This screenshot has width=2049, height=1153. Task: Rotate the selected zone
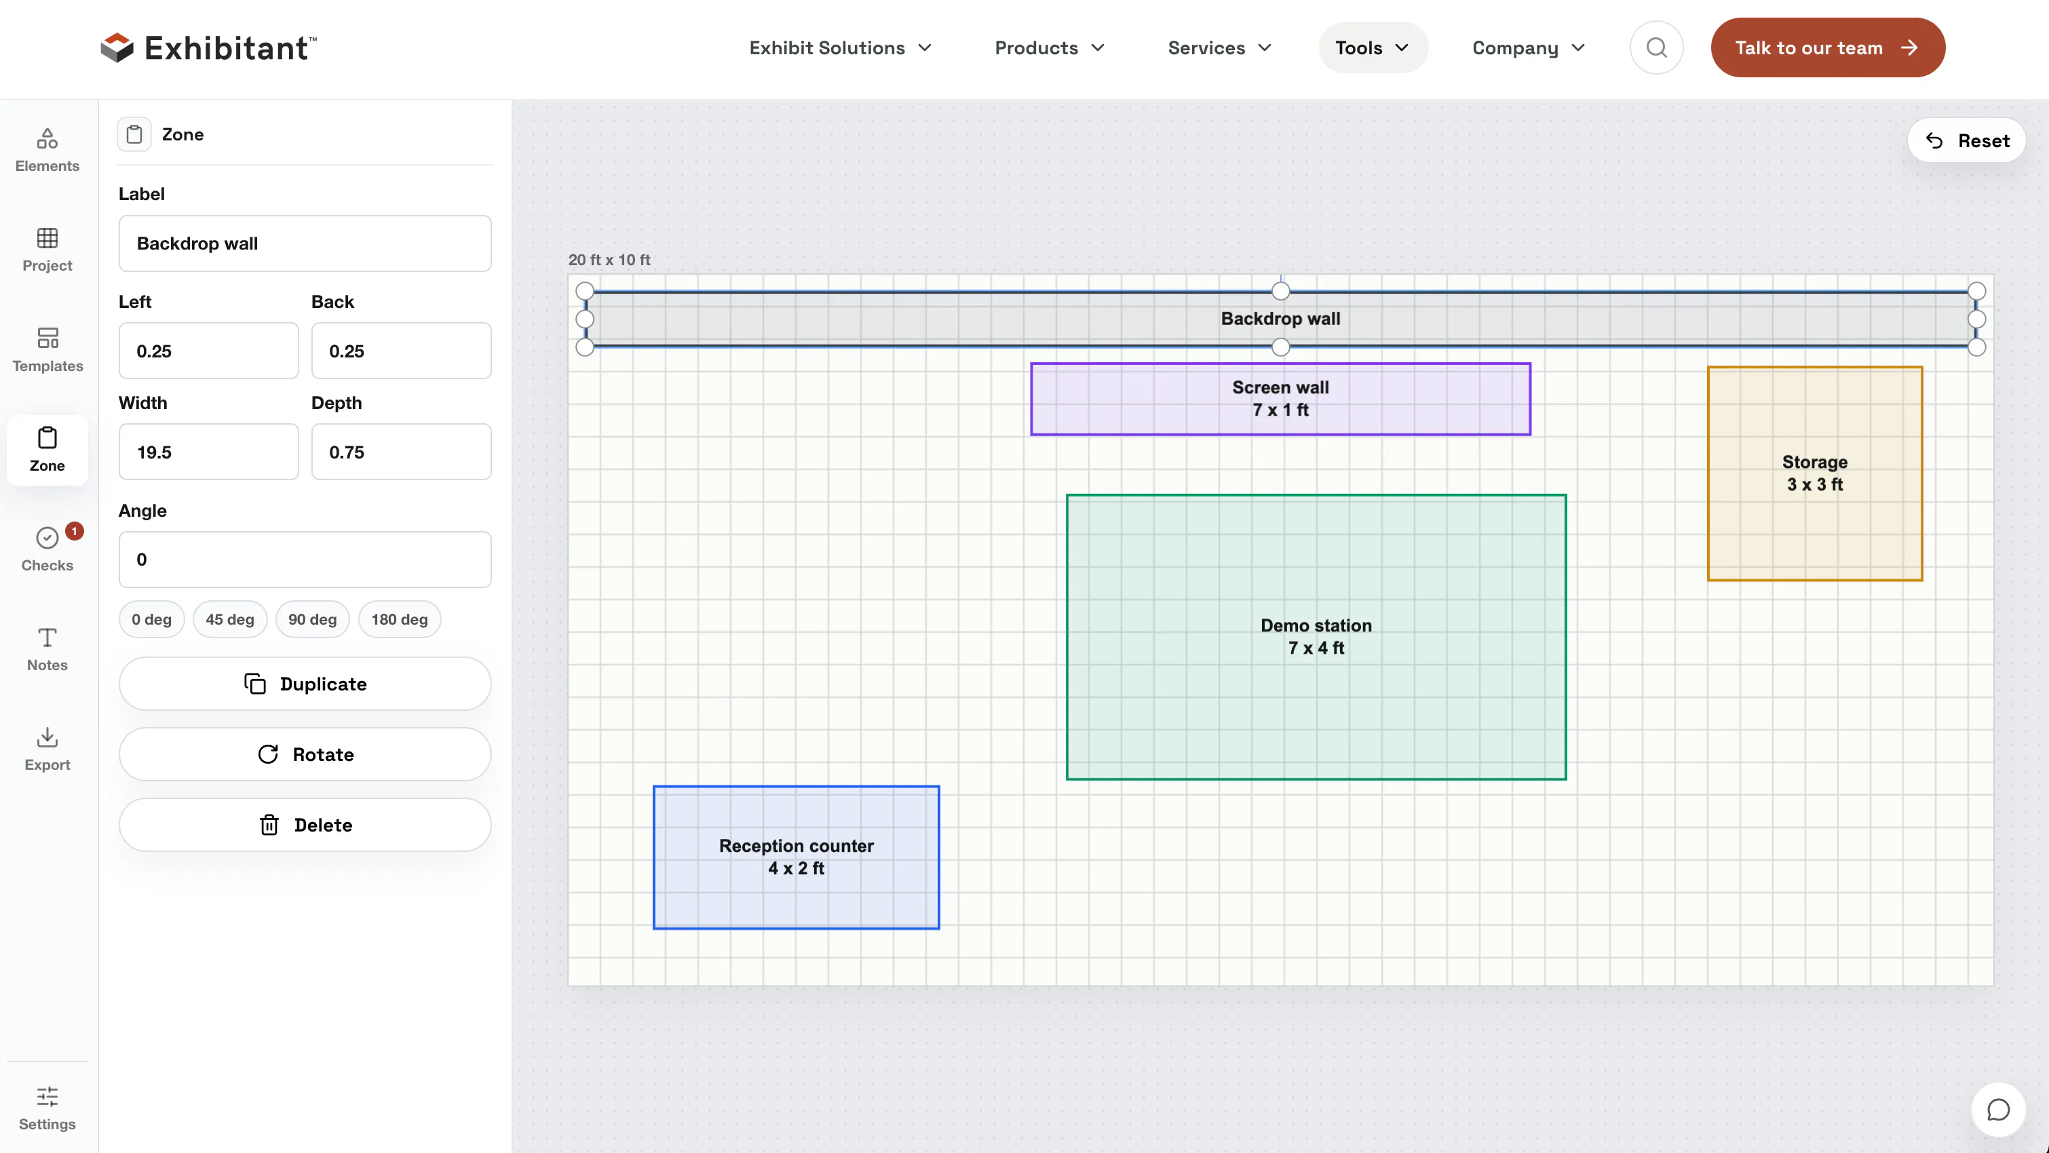pyautogui.click(x=305, y=755)
